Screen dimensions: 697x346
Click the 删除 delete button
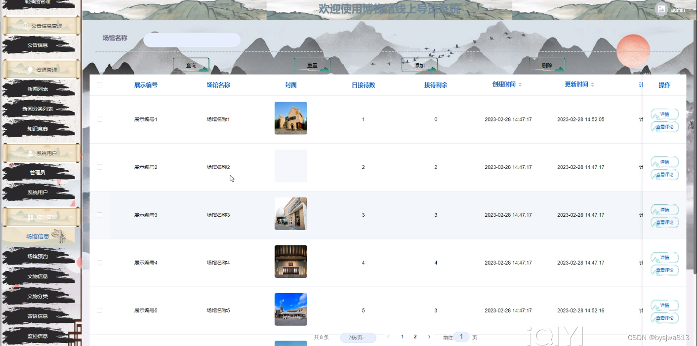click(547, 65)
